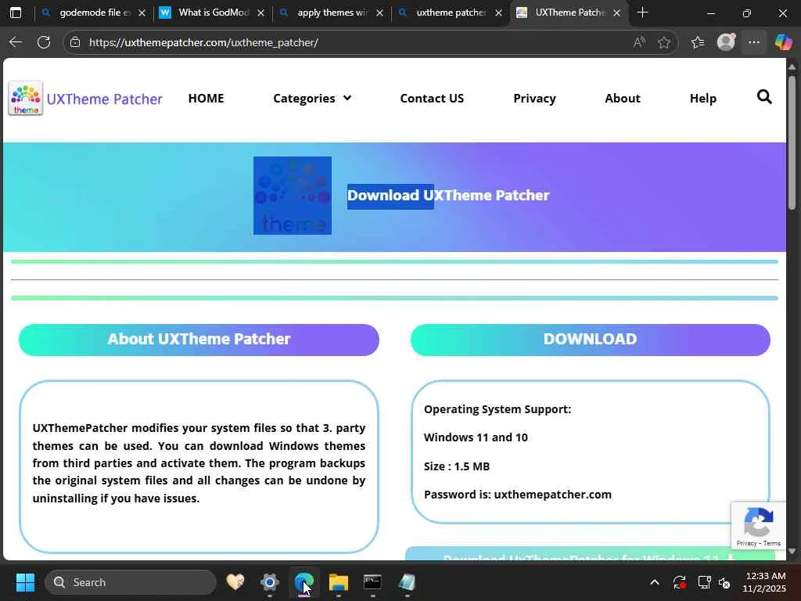Image resolution: width=801 pixels, height=601 pixels.
Task: Go back using the browser back arrow
Action: click(16, 42)
